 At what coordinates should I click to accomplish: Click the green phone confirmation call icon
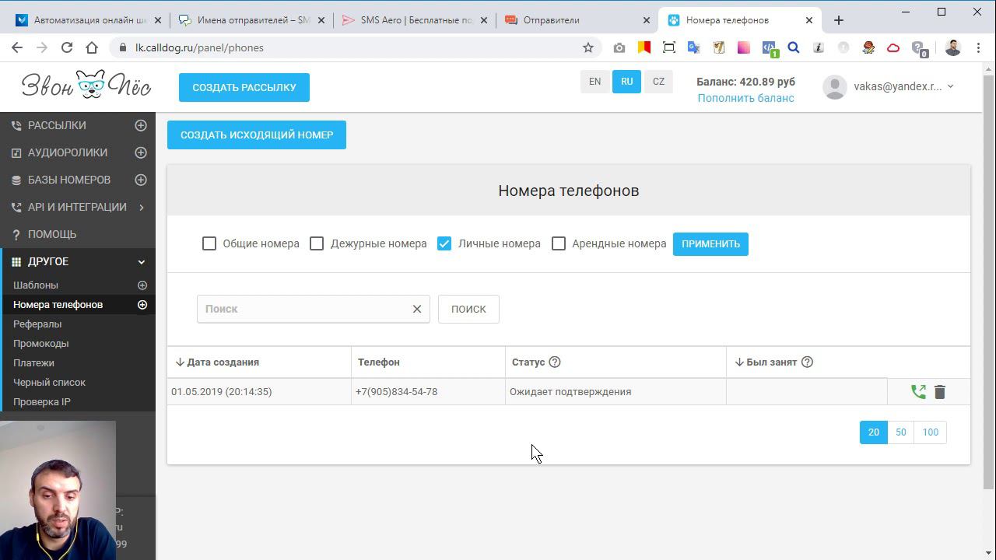click(x=918, y=392)
